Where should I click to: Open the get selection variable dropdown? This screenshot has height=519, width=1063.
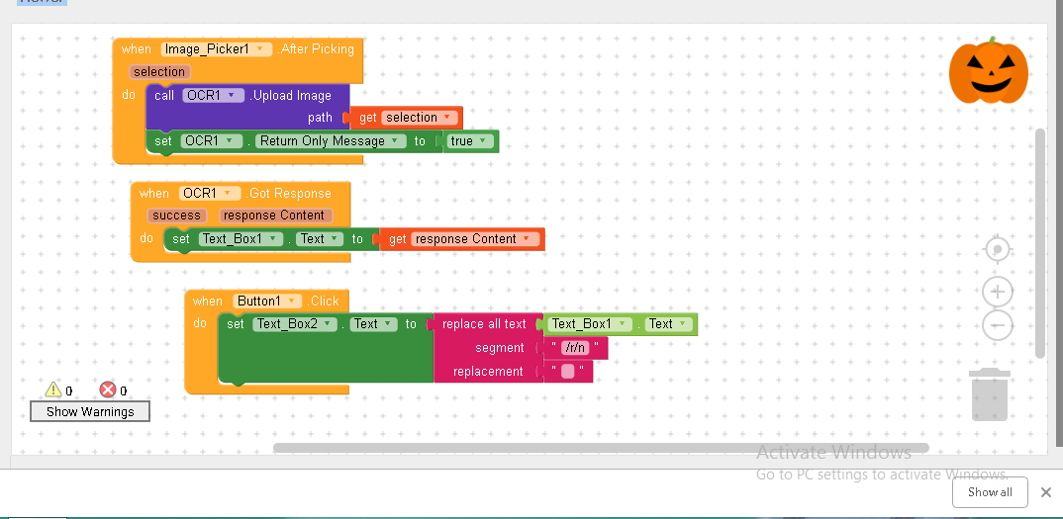(x=420, y=118)
